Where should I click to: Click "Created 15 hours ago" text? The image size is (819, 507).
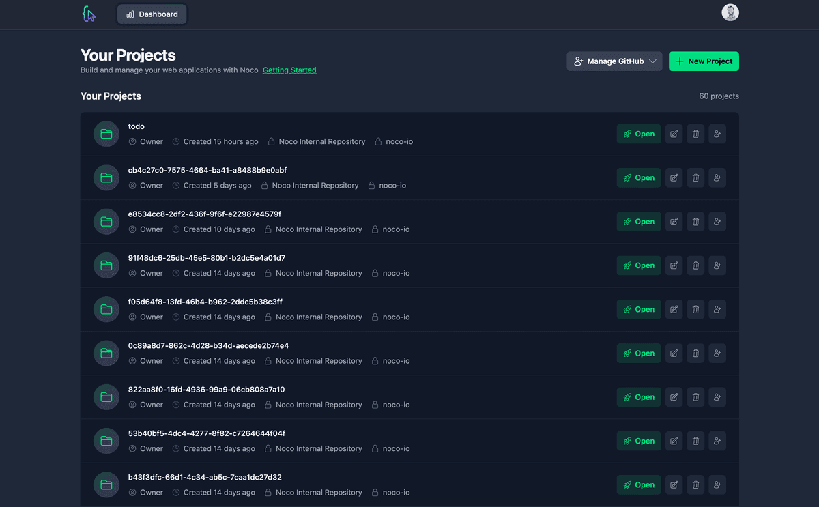click(x=220, y=142)
